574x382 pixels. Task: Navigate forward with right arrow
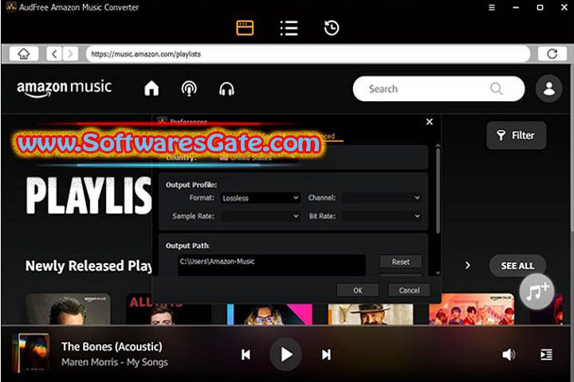[70, 54]
